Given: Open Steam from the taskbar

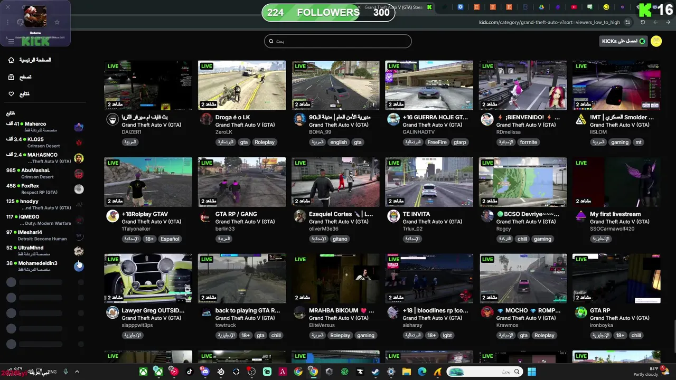Looking at the screenshot, I should tap(375, 372).
